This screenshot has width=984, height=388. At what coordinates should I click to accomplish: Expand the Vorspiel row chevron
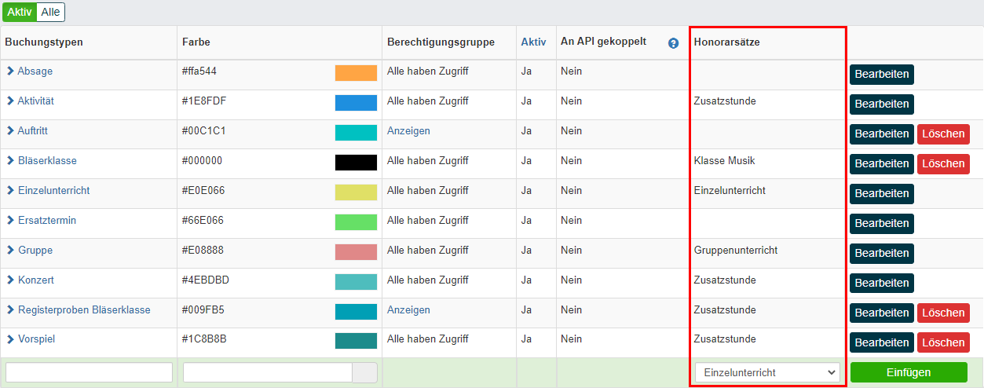11,339
